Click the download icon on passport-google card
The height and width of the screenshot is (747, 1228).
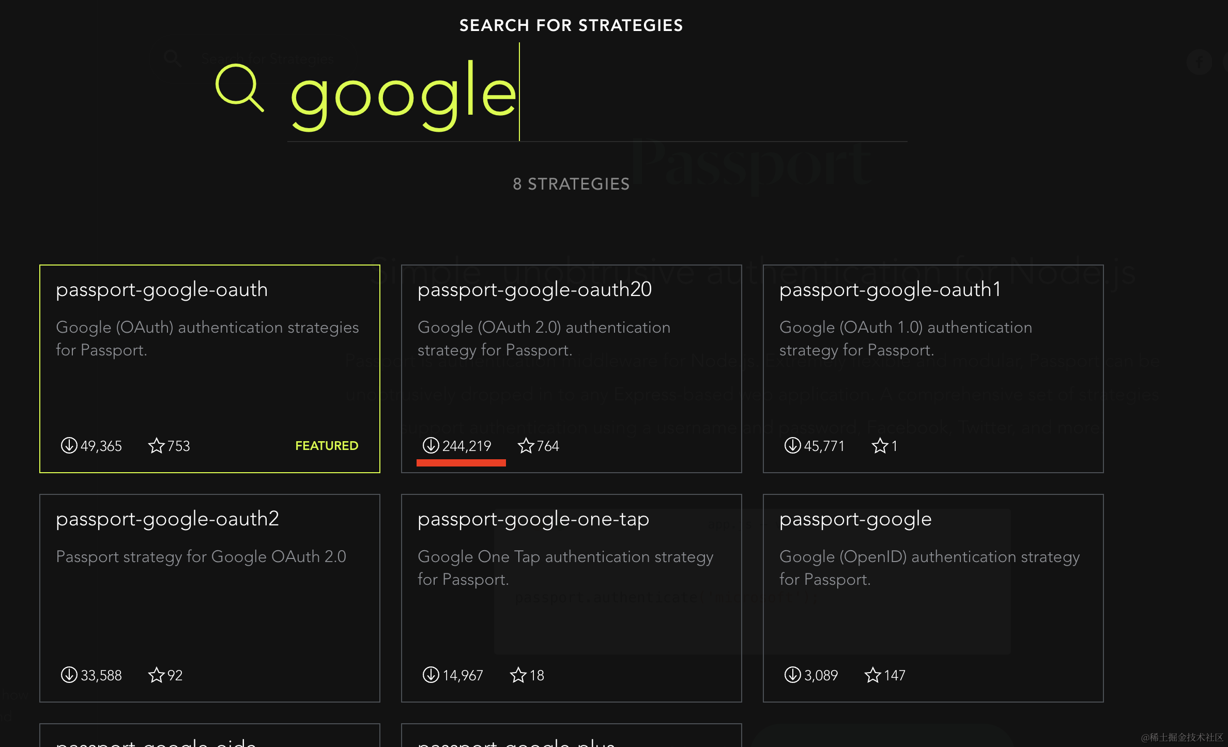tap(792, 675)
